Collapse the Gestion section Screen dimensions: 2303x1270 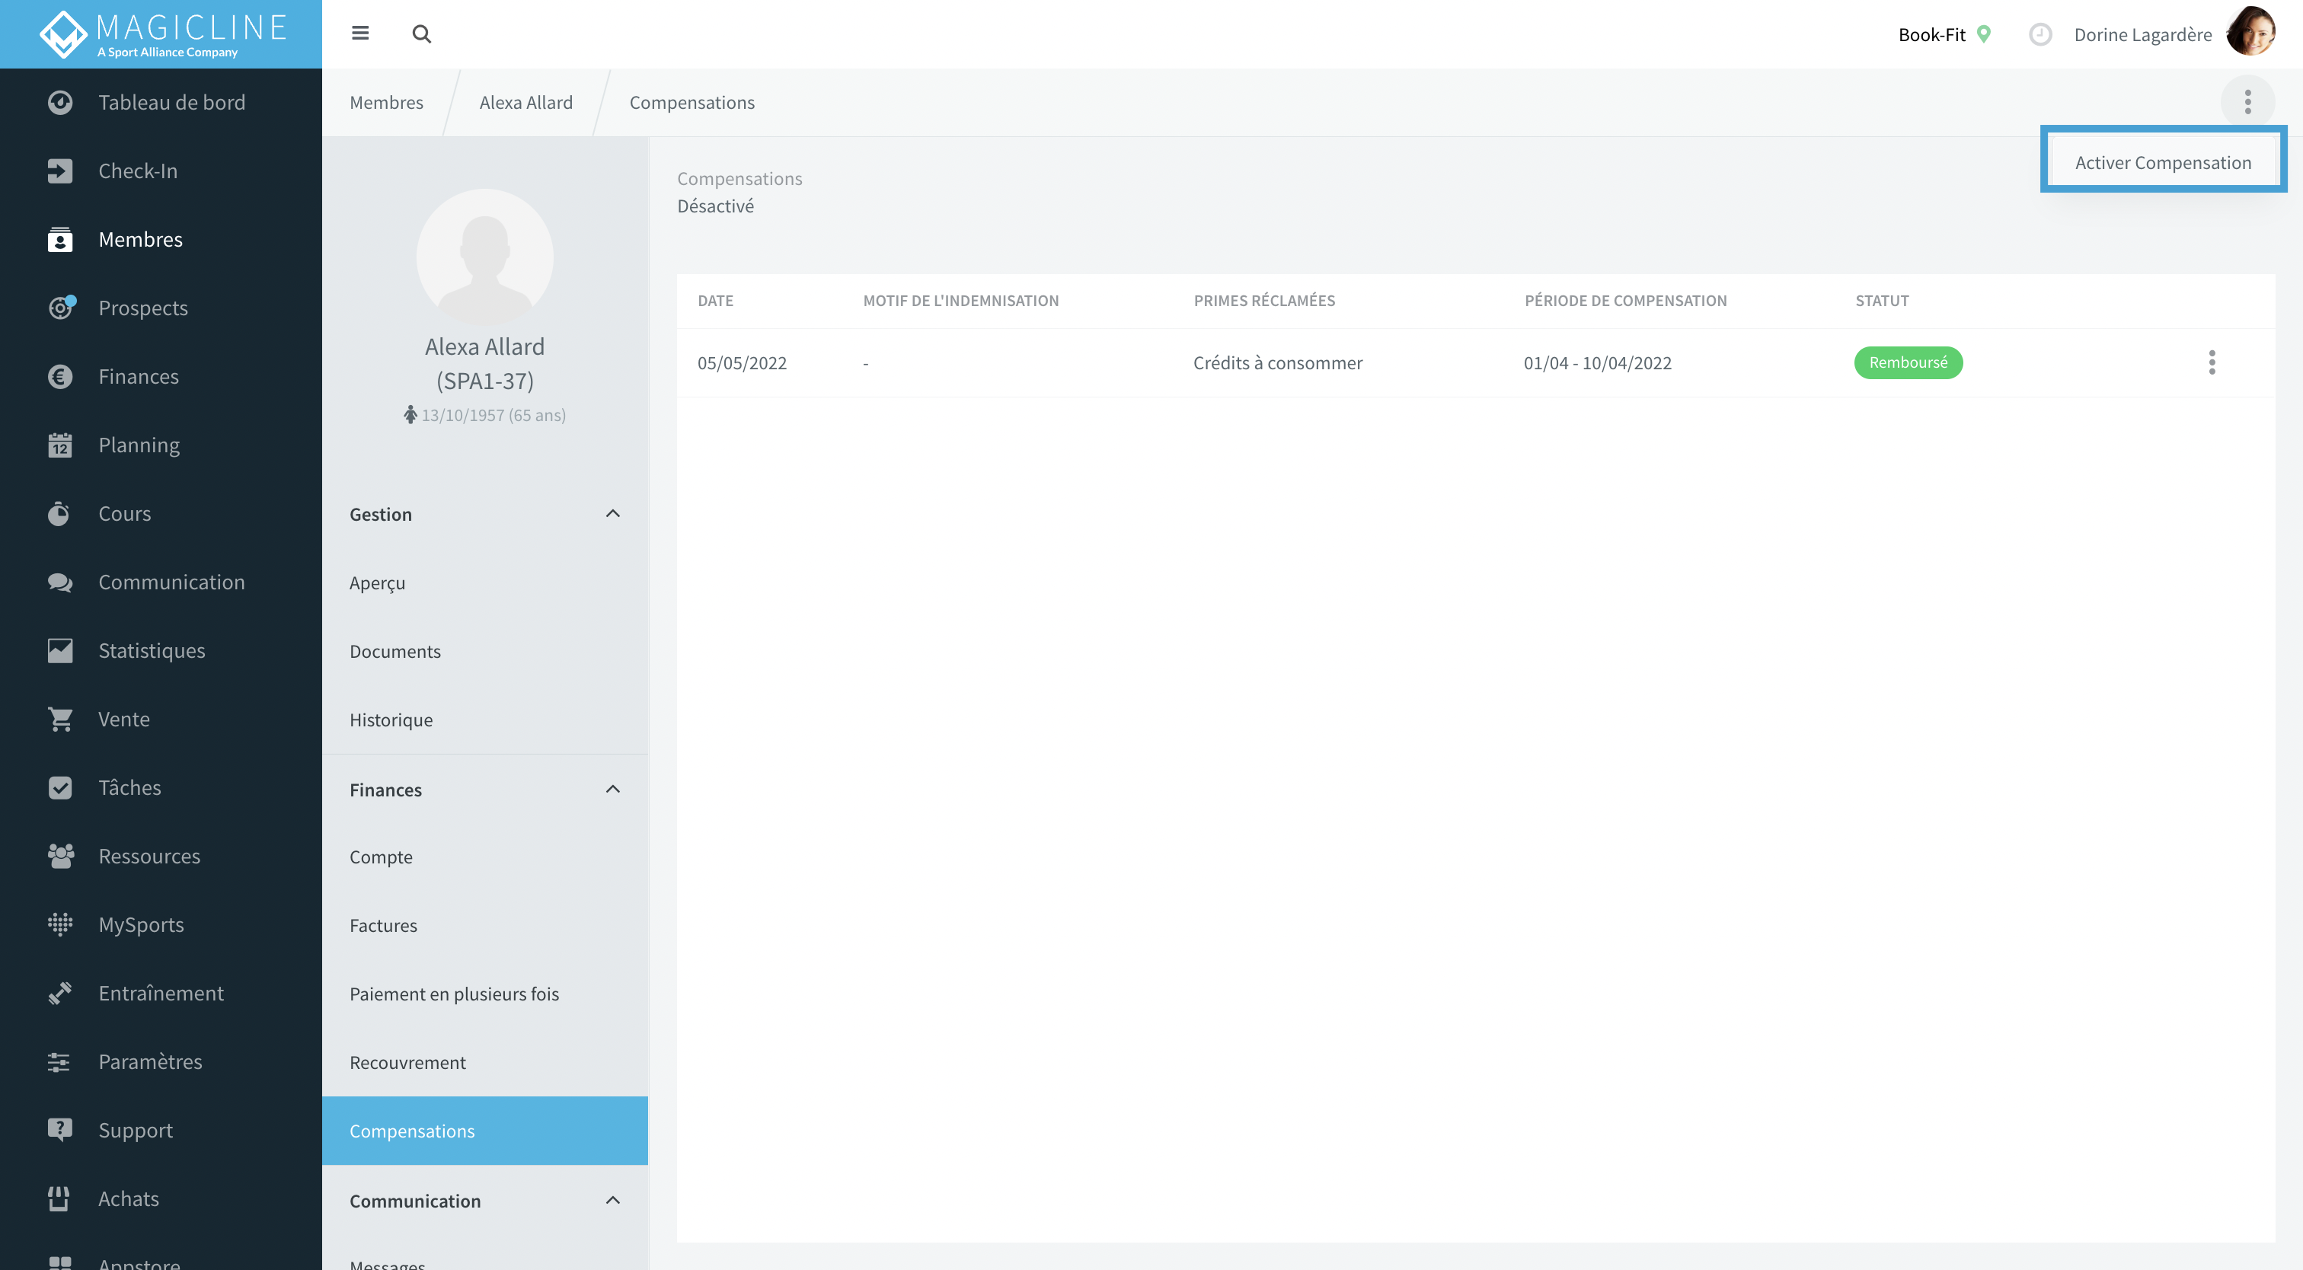[x=612, y=514]
